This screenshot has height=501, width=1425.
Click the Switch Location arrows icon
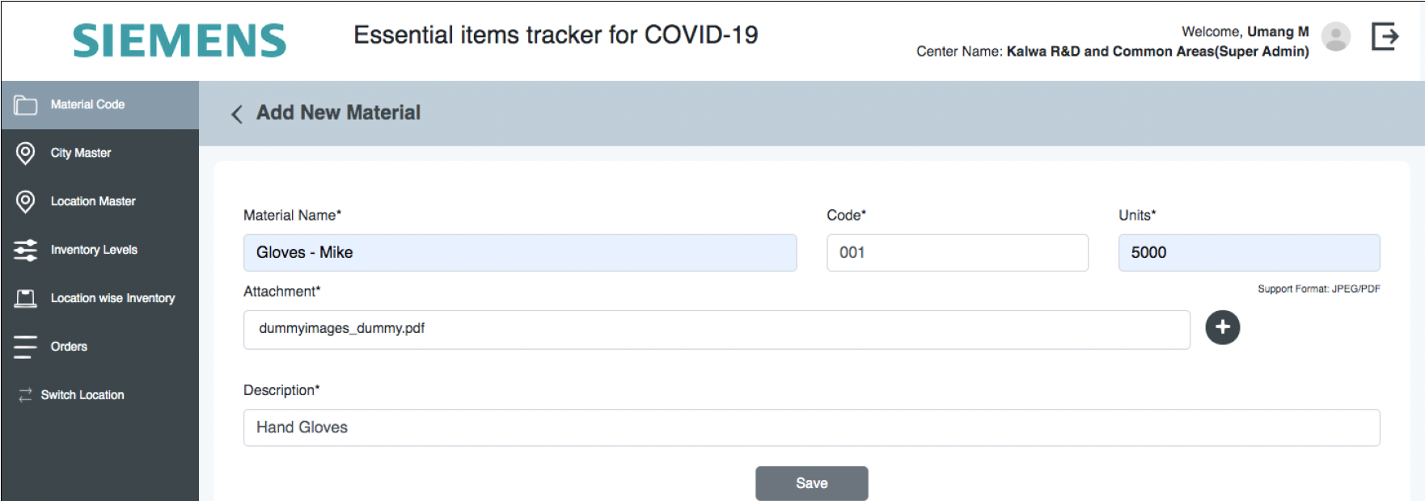[x=25, y=395]
